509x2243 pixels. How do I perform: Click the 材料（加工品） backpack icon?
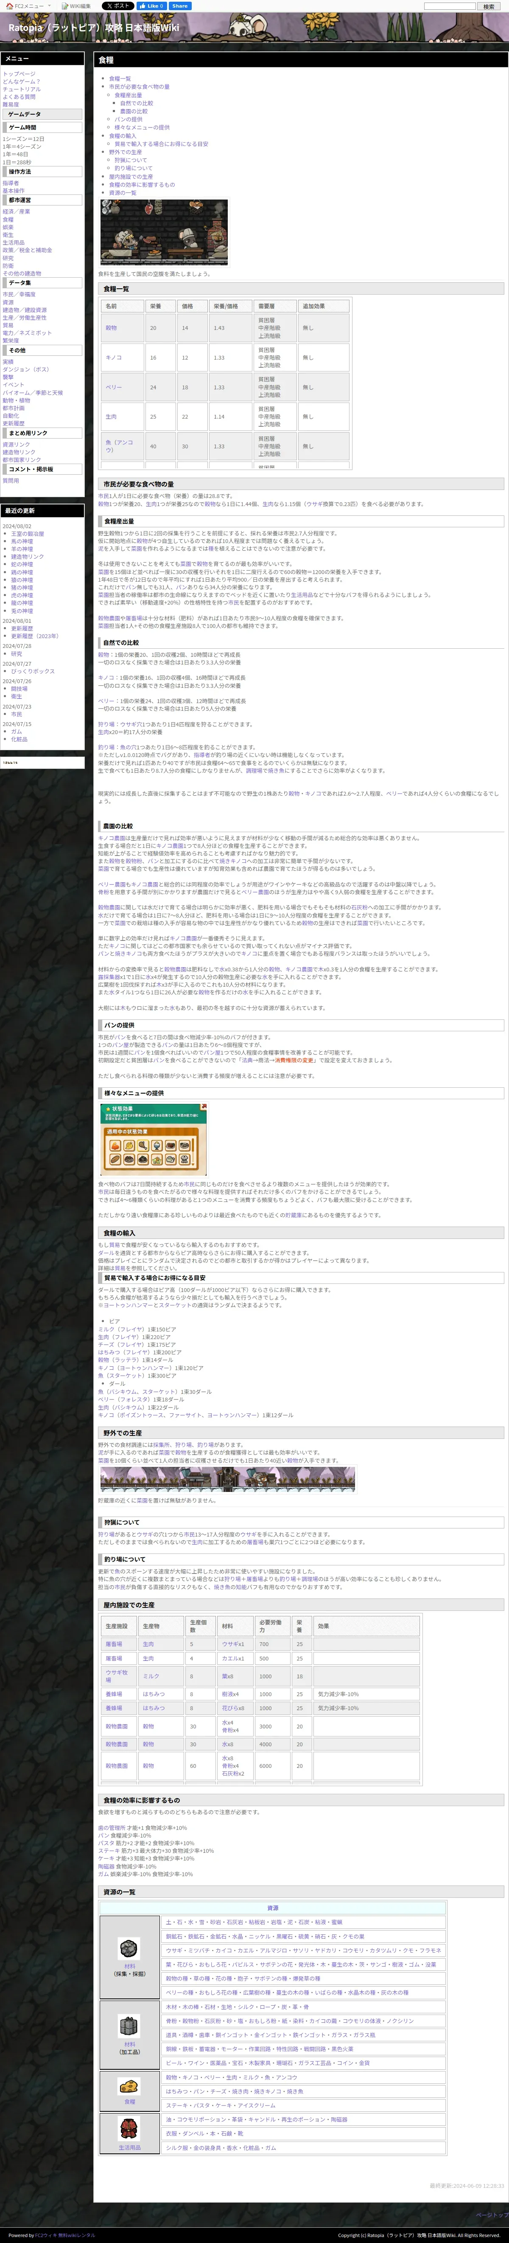pos(130,2027)
